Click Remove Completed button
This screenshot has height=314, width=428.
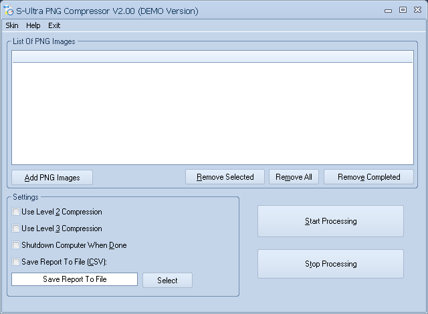[x=368, y=177]
